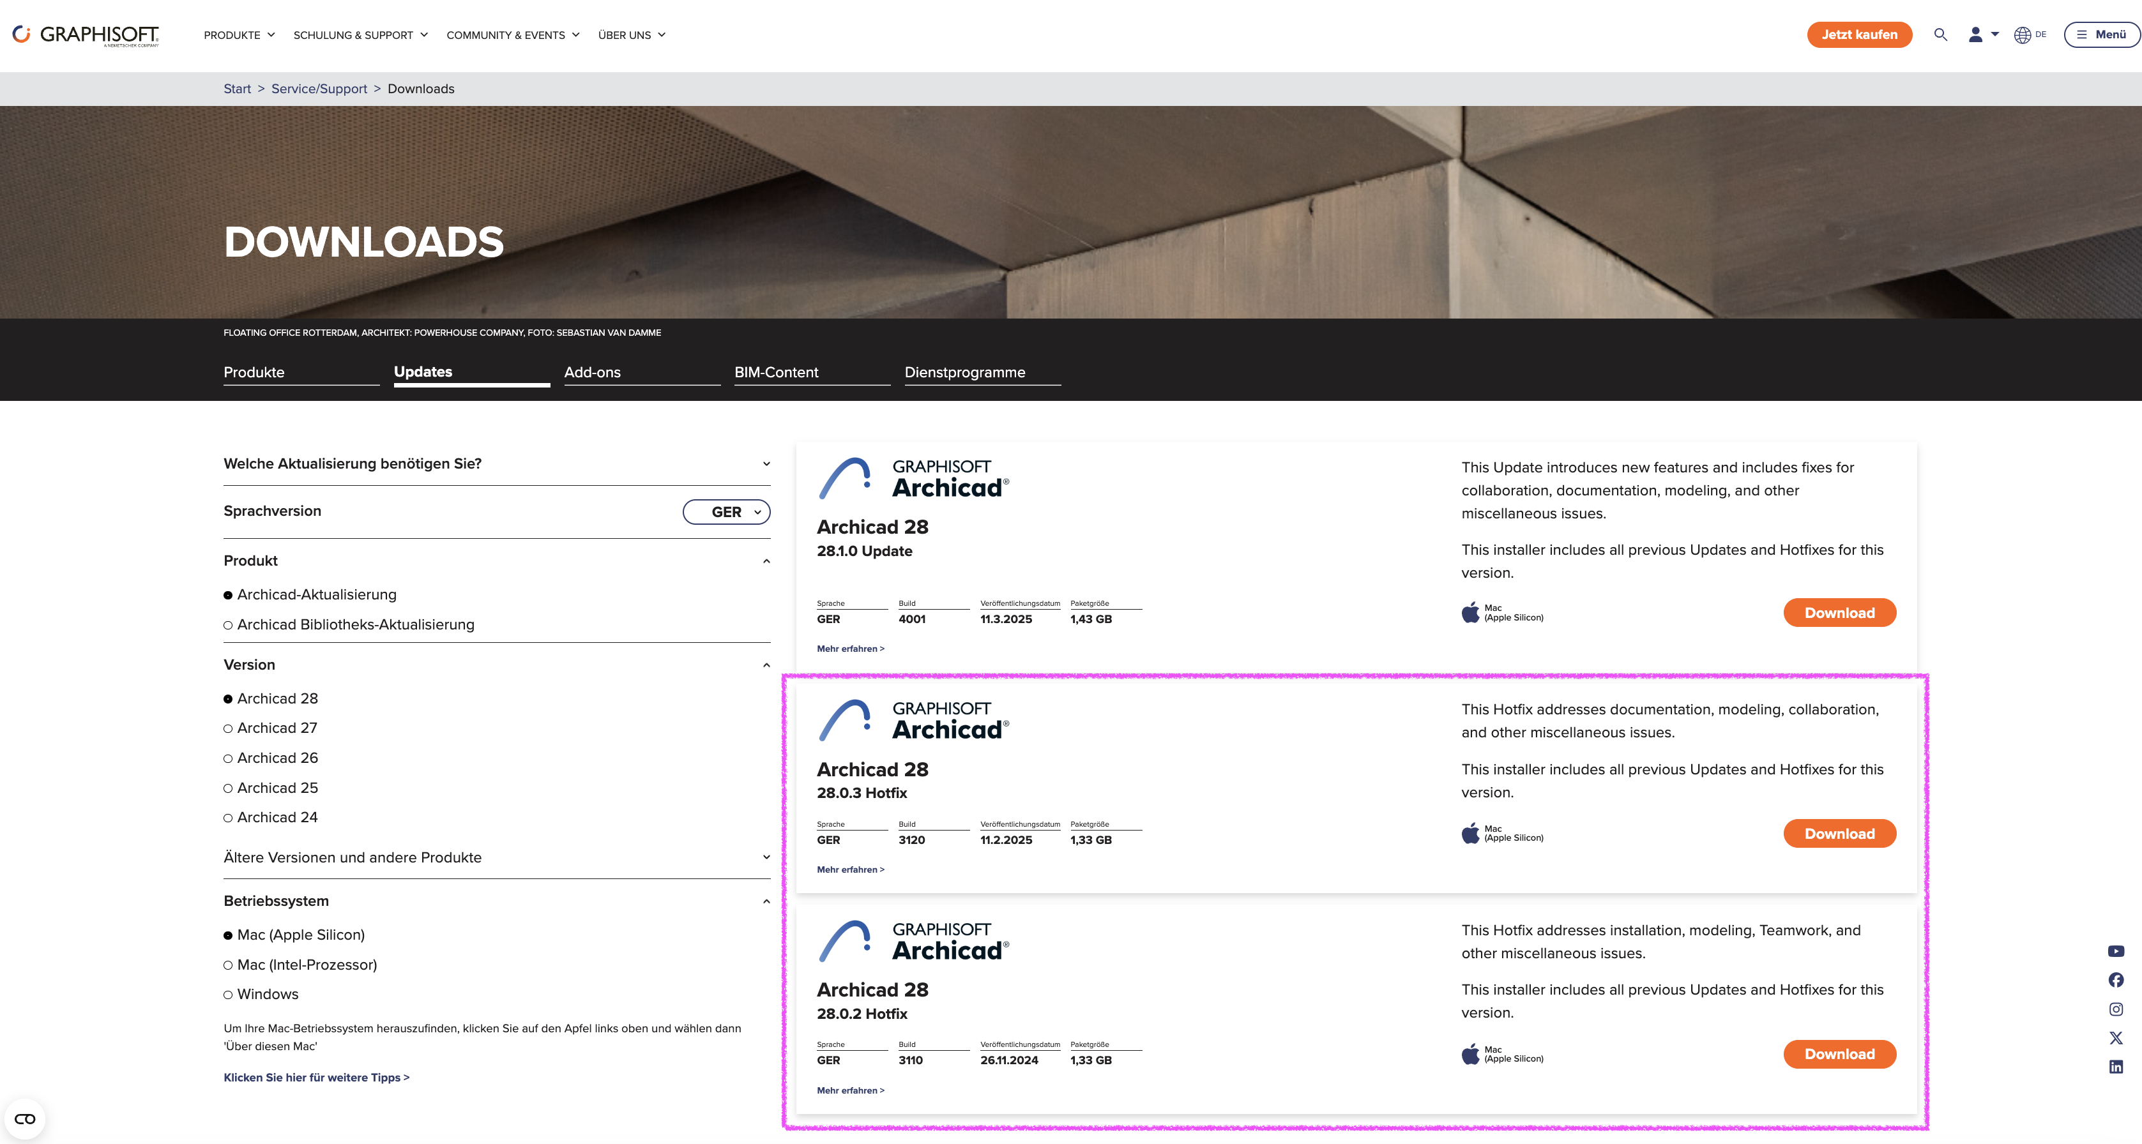Click Mehr erfahren under 28.0.3 Hotfix
2142x1144 pixels.
[x=851, y=869]
